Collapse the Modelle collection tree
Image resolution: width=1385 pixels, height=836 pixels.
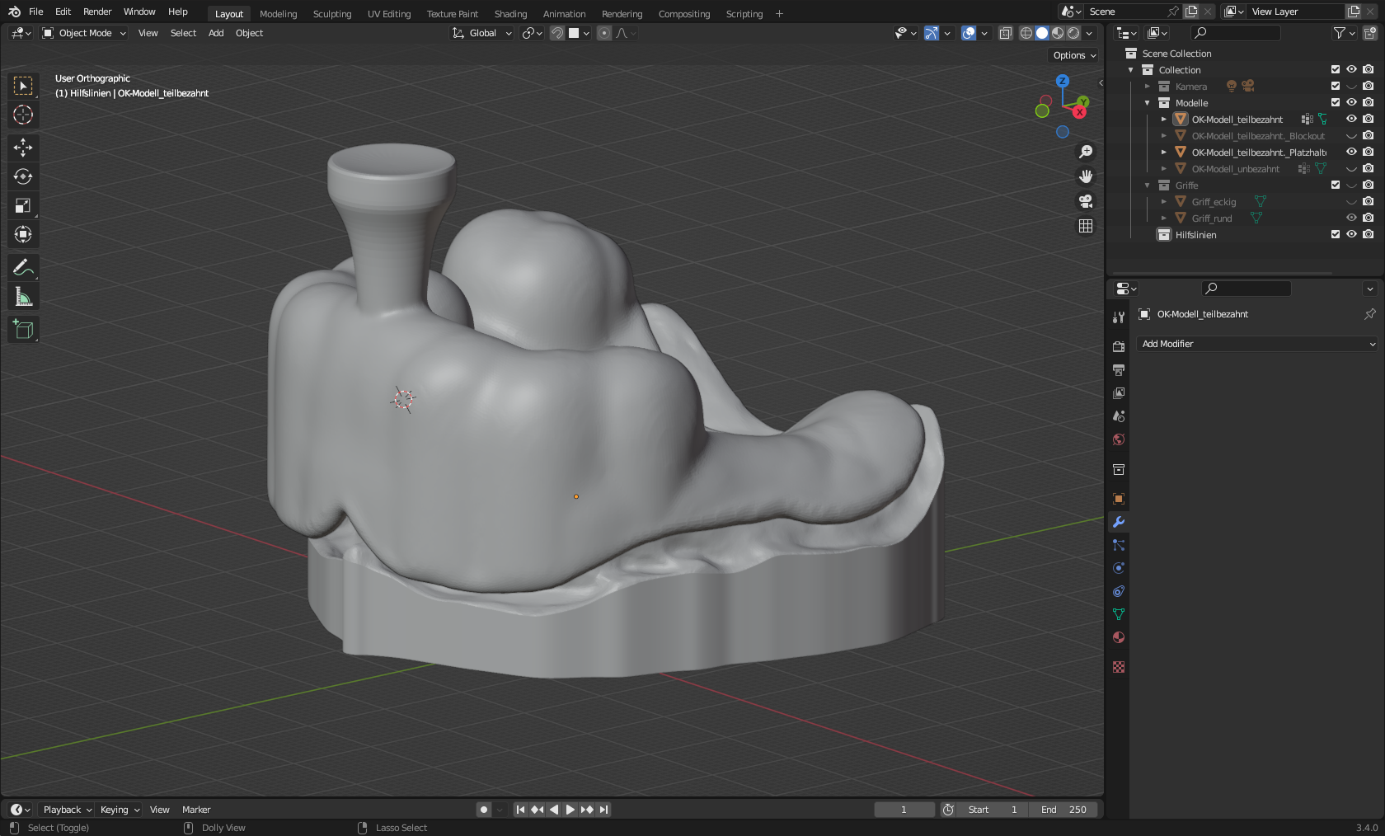click(x=1147, y=103)
